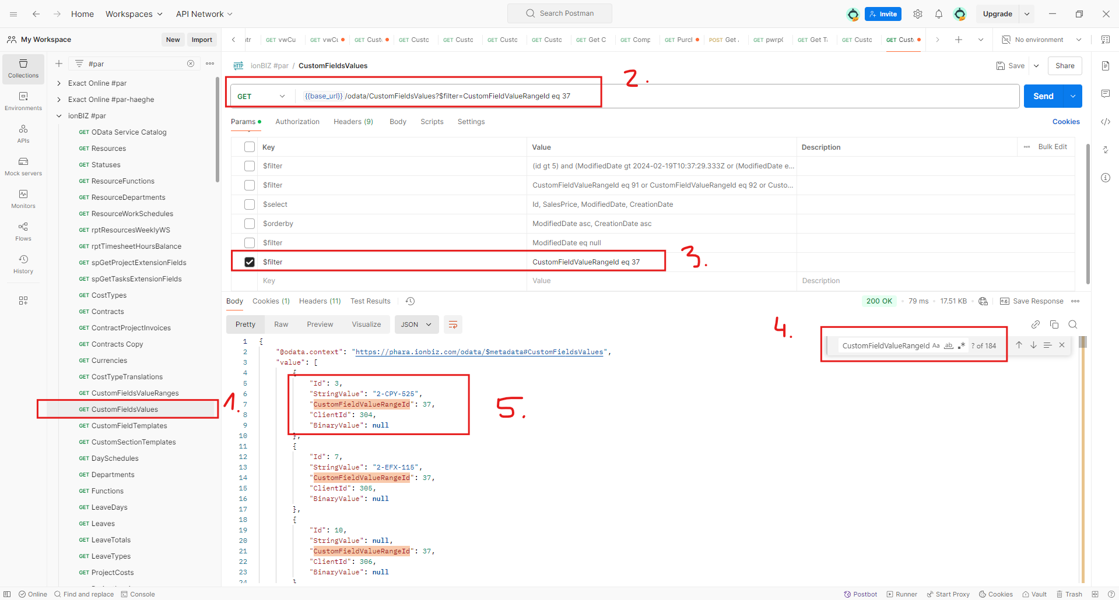Open the GET method dropdown
1119x600 pixels.
point(262,96)
